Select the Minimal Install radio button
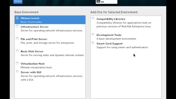The image size is (176, 99). pyautogui.click(x=17, y=18)
